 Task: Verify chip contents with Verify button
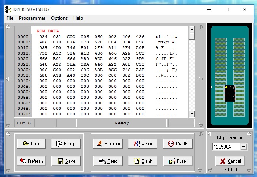pyautogui.click(x=142, y=144)
